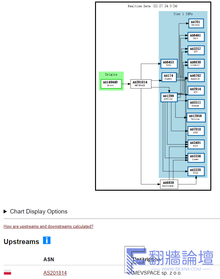Viewport: 220px width, 279px height.
Task: Click the Poland flag icon in AS201814 row
Action: (x=7, y=272)
